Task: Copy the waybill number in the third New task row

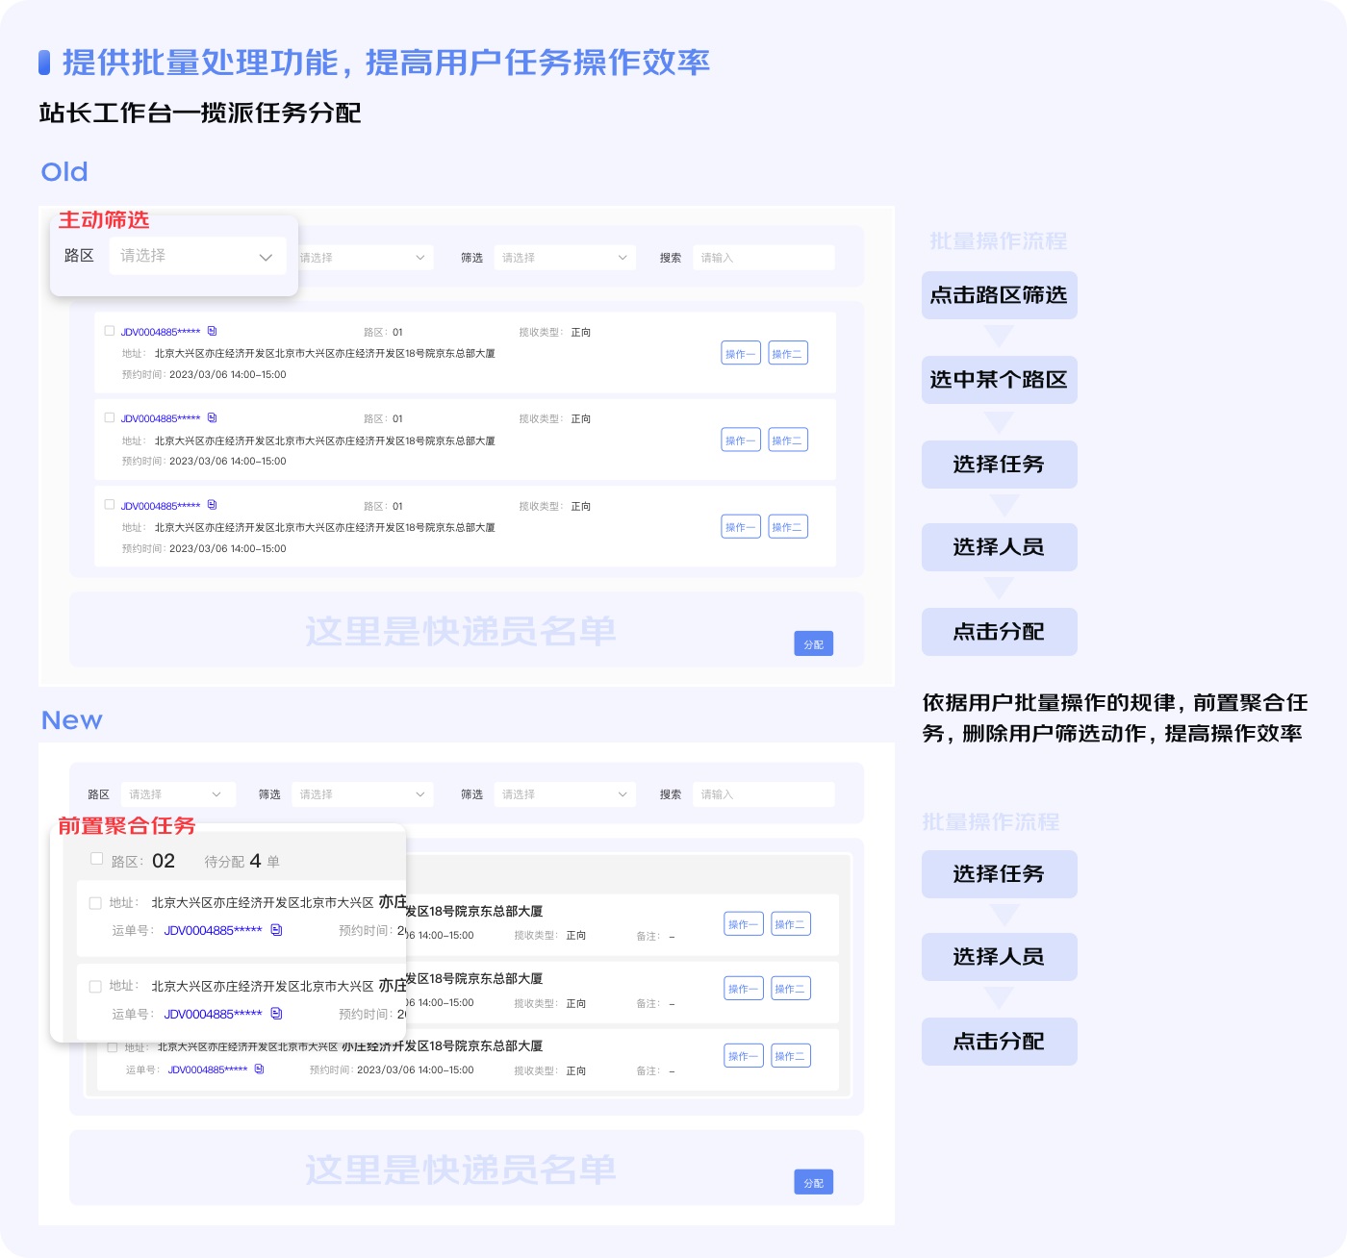Action: coord(259,1069)
